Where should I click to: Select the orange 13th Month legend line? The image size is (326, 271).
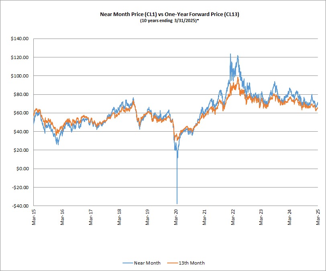(x=172, y=263)
